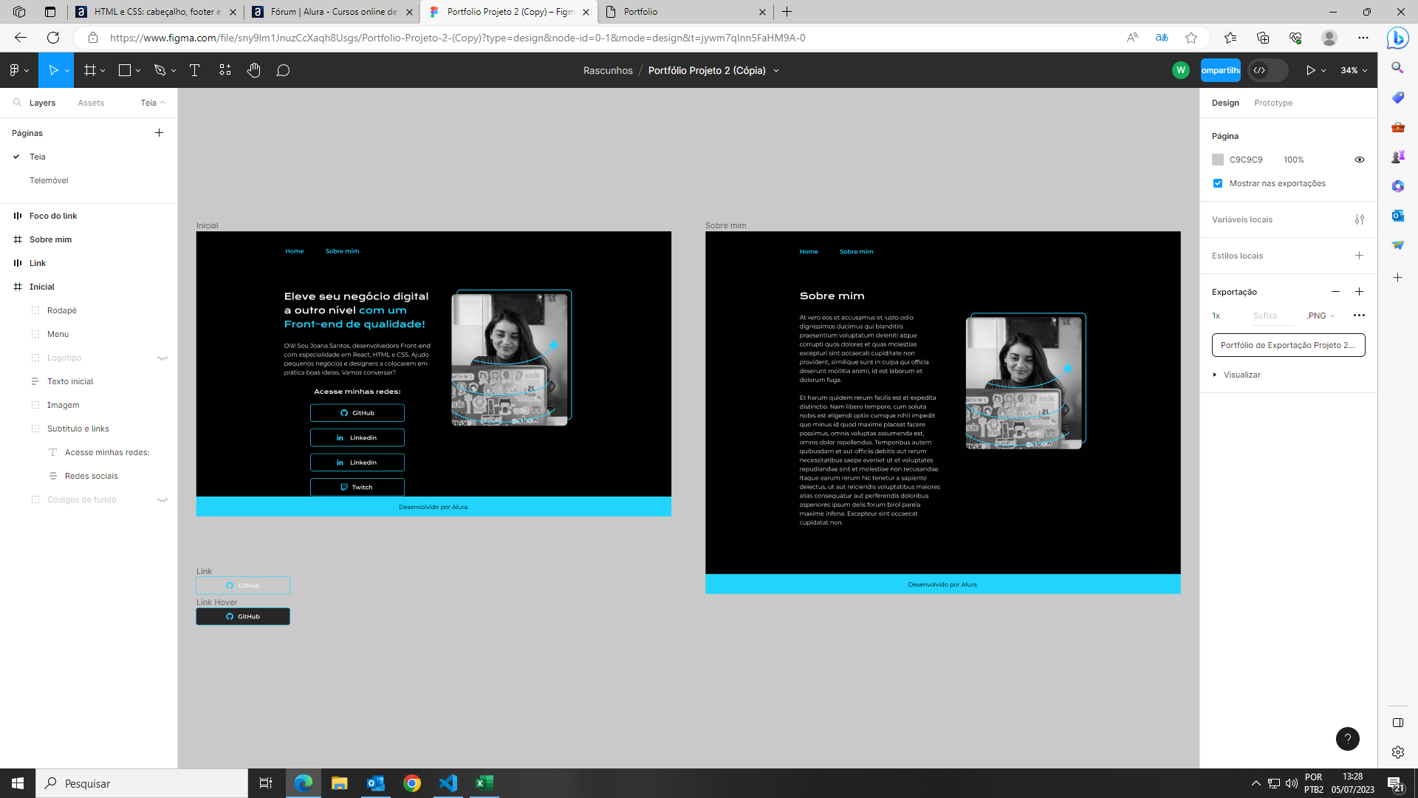Select the Design tab
The width and height of the screenshot is (1418, 798).
click(1225, 102)
